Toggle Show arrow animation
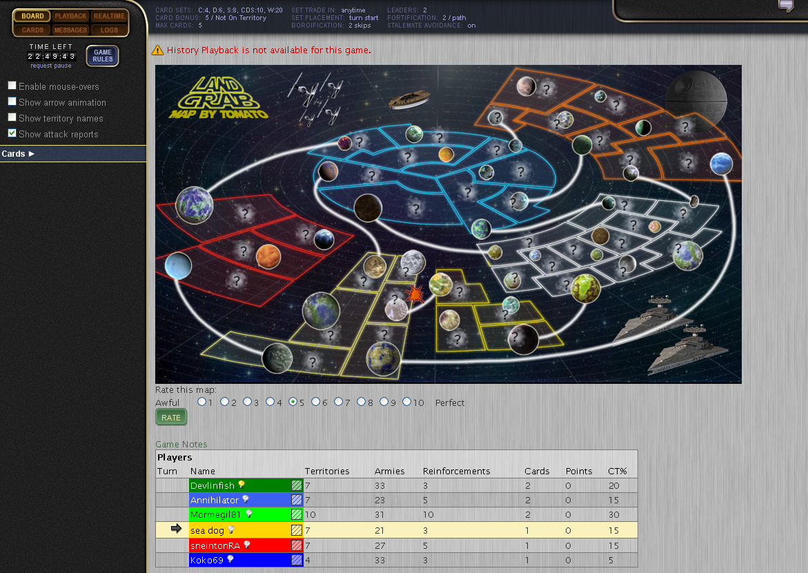808x573 pixels. coord(12,101)
